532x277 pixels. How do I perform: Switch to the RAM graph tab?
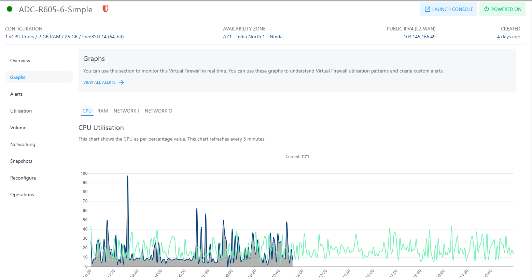coord(102,111)
